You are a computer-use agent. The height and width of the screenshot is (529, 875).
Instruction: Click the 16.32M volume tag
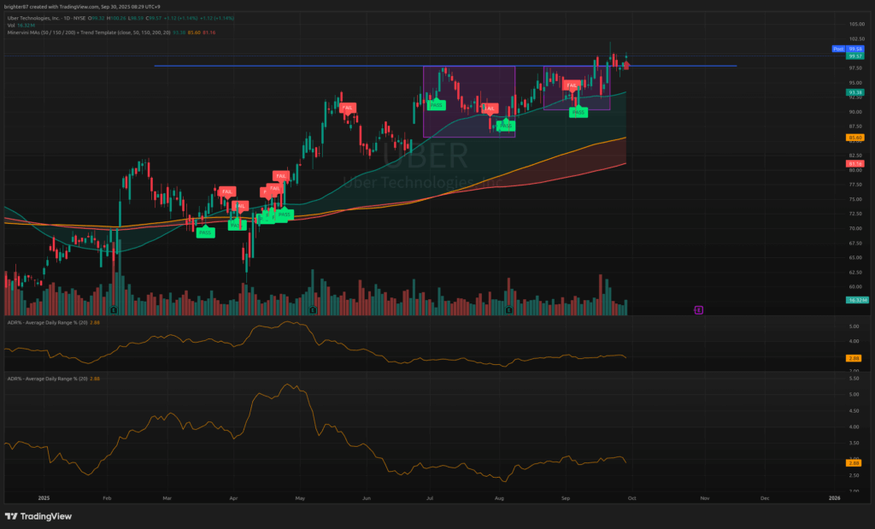857,300
